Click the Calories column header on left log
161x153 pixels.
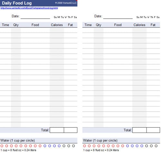(x=57, y=25)
